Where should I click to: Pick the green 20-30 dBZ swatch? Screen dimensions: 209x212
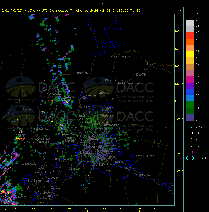pos(190,105)
